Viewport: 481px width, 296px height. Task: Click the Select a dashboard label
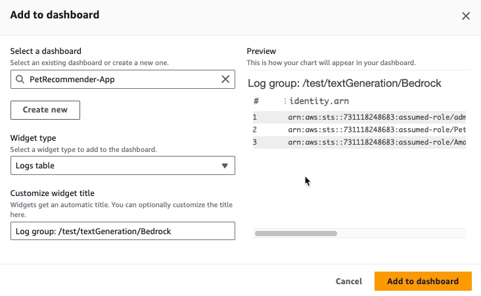(46, 51)
